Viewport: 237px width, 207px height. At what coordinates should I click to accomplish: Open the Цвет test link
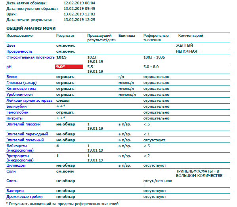click(11, 46)
